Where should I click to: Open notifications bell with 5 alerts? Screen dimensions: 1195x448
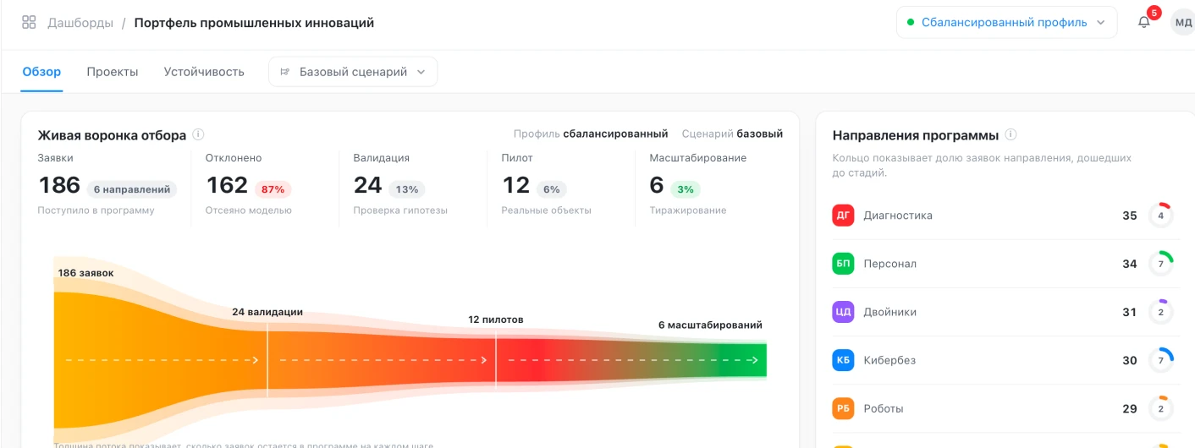[1144, 22]
